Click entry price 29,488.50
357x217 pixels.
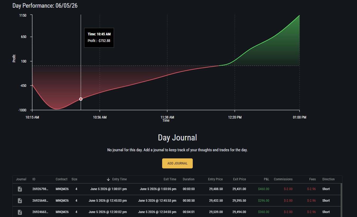point(216,189)
